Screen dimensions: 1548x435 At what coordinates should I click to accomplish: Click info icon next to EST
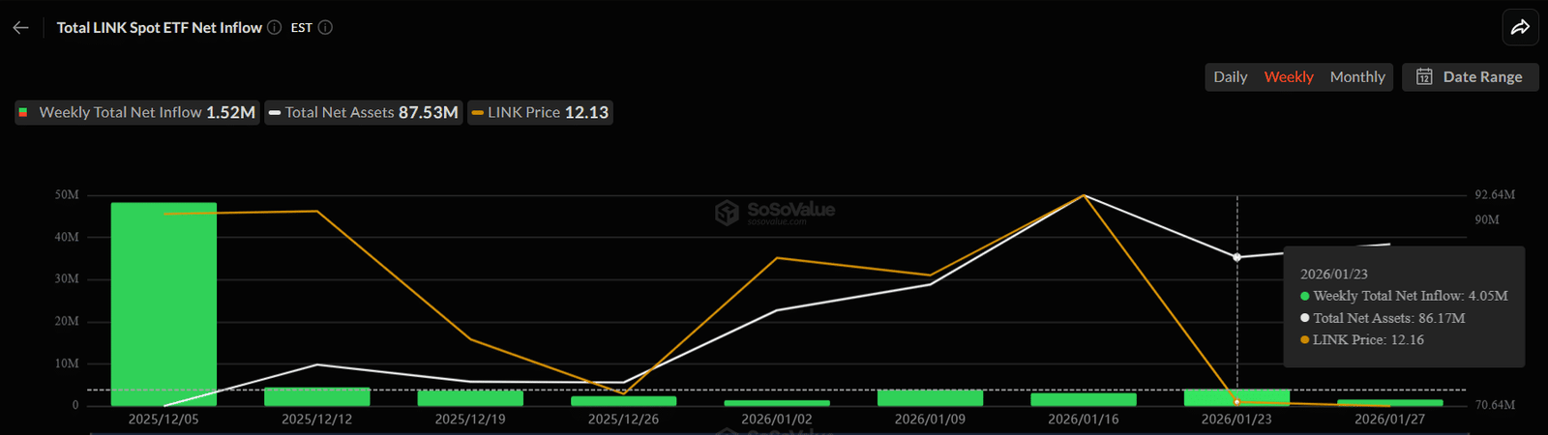(326, 28)
